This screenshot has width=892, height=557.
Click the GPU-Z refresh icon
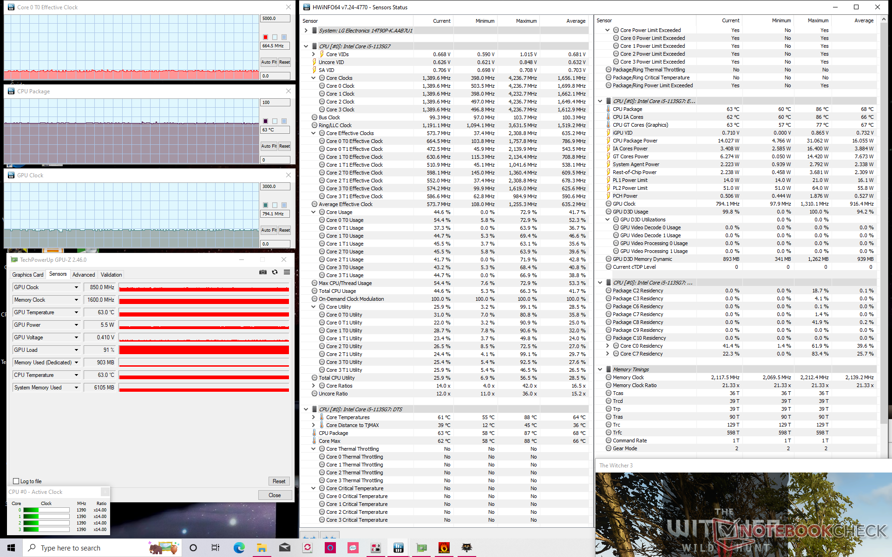[275, 272]
